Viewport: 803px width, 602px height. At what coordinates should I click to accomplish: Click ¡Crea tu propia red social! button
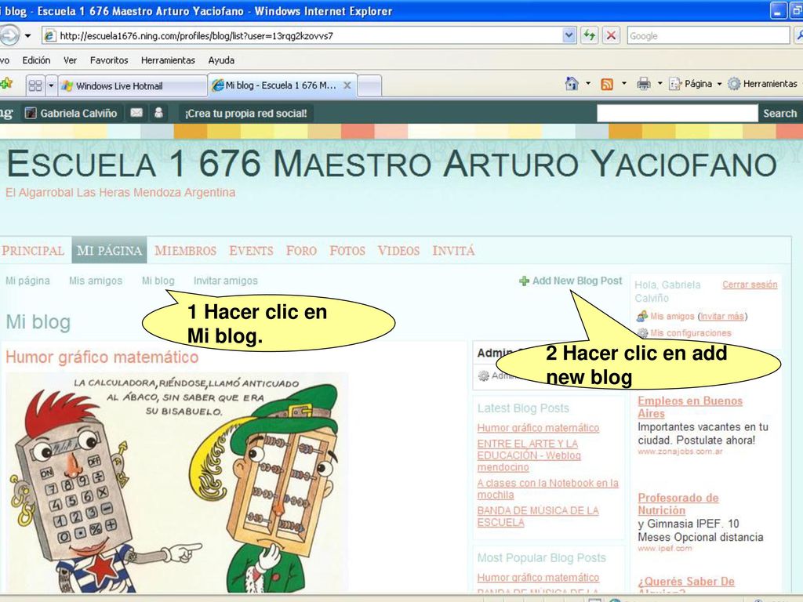pyautogui.click(x=245, y=113)
